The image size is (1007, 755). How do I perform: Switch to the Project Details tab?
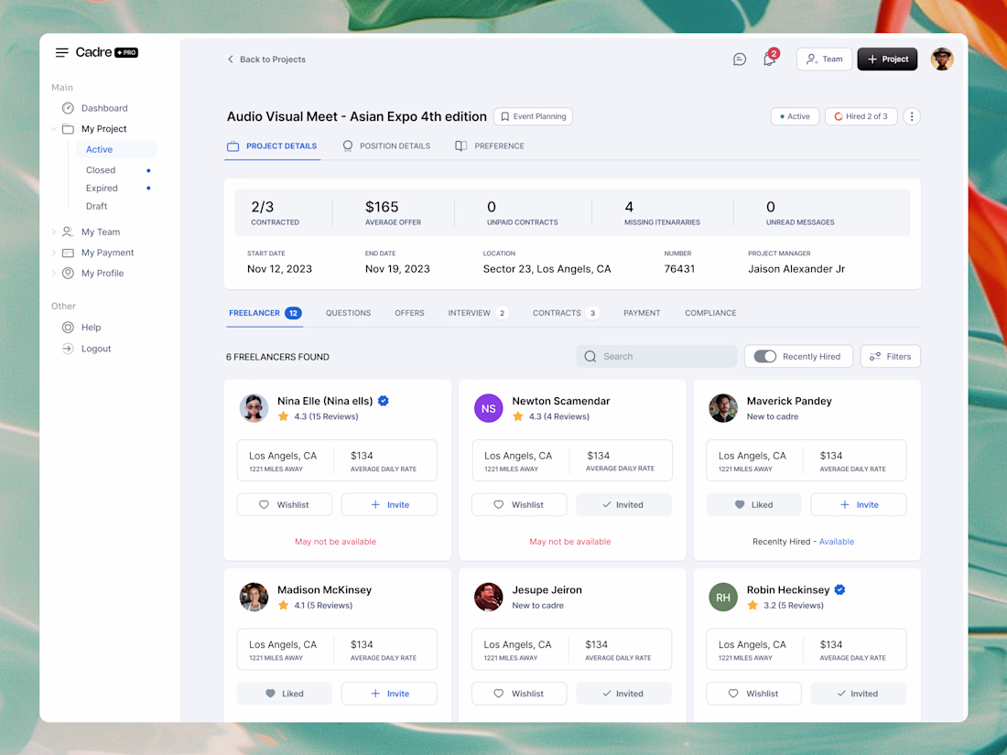coord(272,146)
